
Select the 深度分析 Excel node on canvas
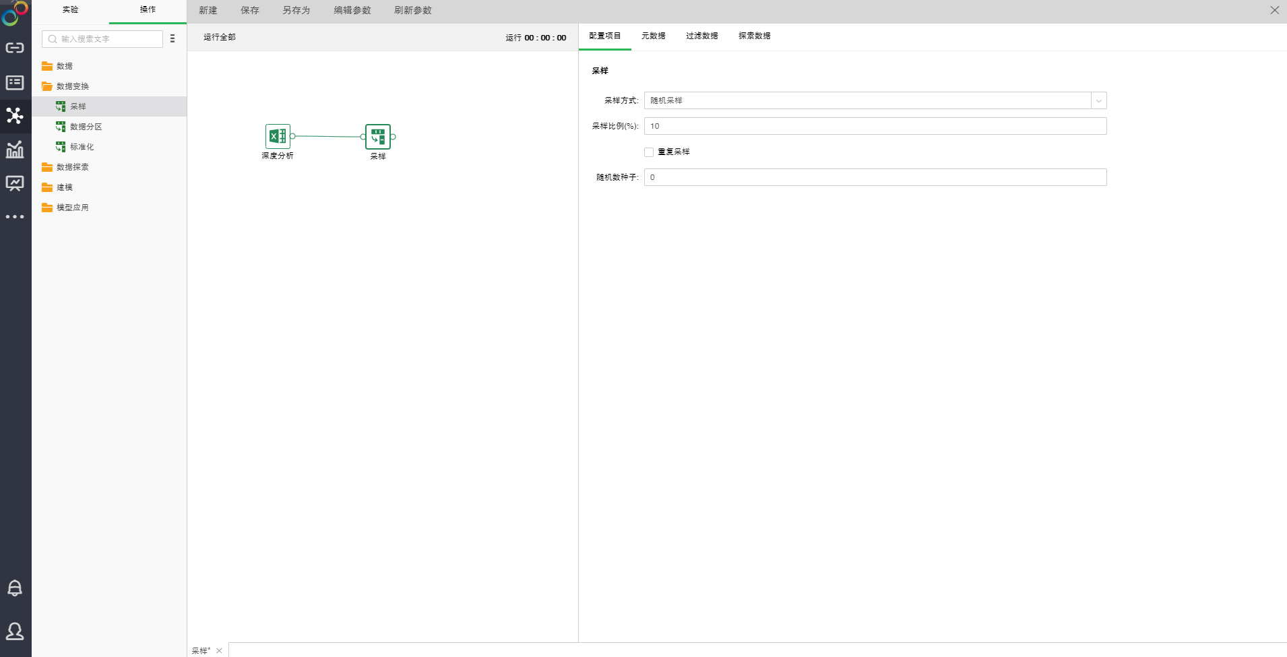[278, 137]
